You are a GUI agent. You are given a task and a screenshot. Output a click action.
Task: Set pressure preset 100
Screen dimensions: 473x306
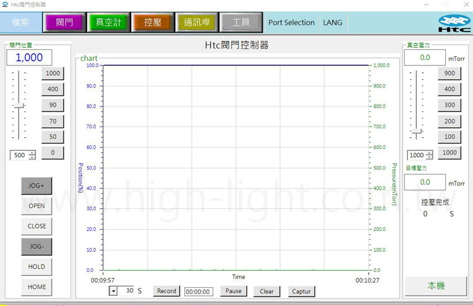(x=450, y=137)
